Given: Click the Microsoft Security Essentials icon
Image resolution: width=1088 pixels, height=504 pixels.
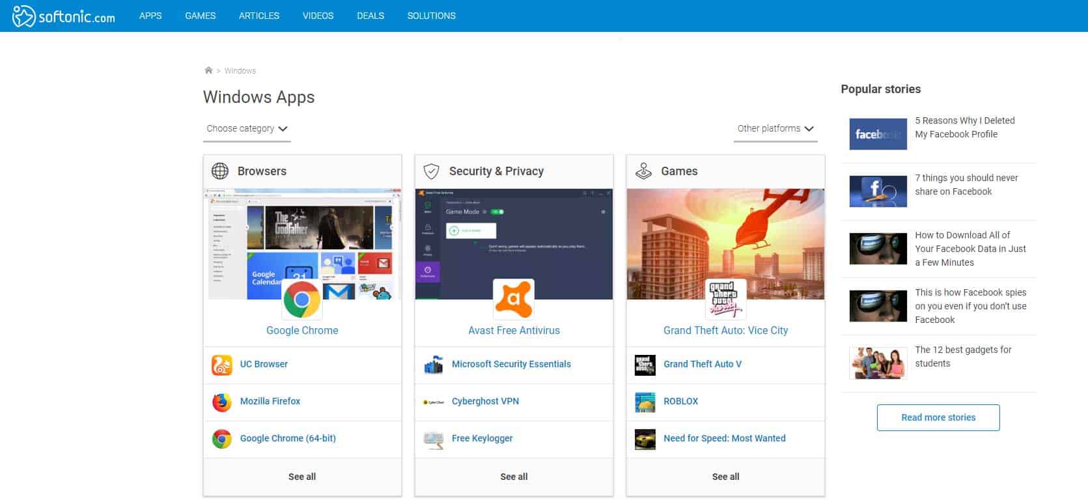Looking at the screenshot, I should tap(434, 365).
